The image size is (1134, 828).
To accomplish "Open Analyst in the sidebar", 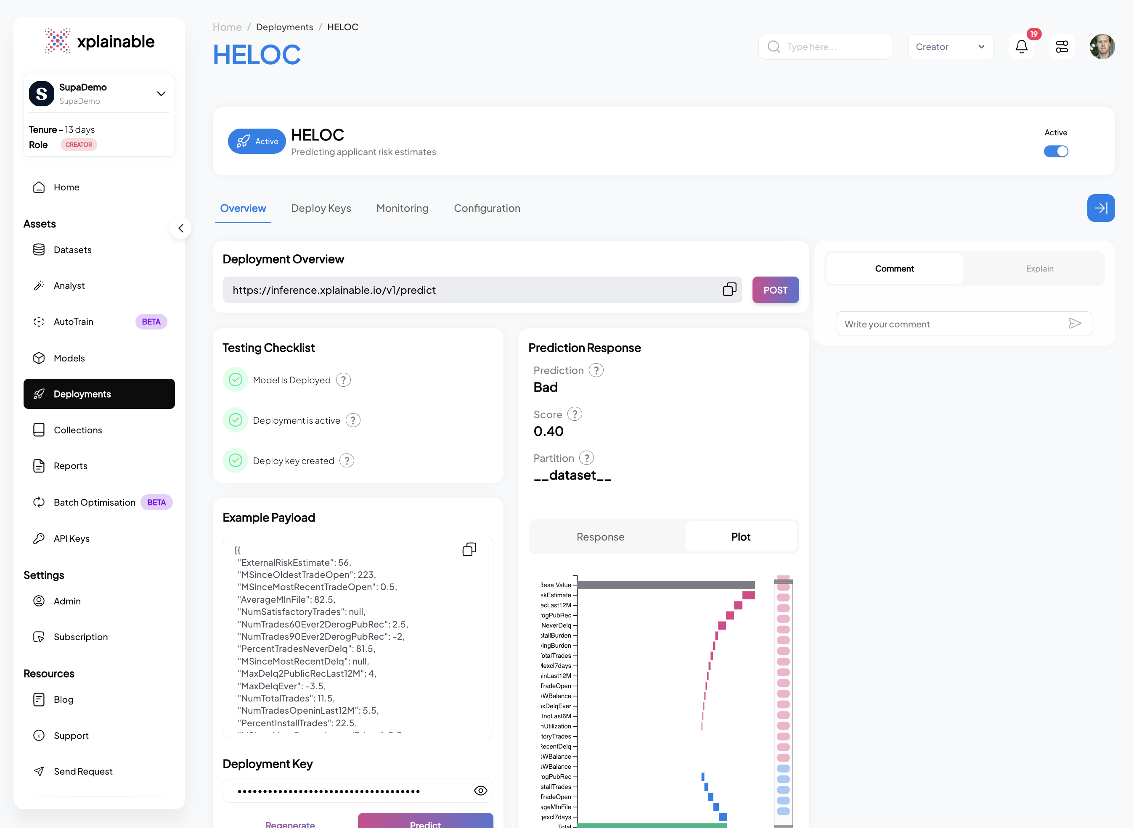I will [99, 285].
